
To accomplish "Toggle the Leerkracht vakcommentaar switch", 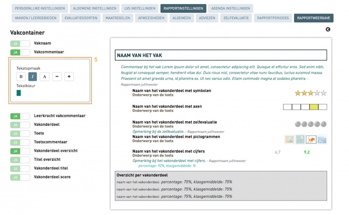I will (20, 116).
